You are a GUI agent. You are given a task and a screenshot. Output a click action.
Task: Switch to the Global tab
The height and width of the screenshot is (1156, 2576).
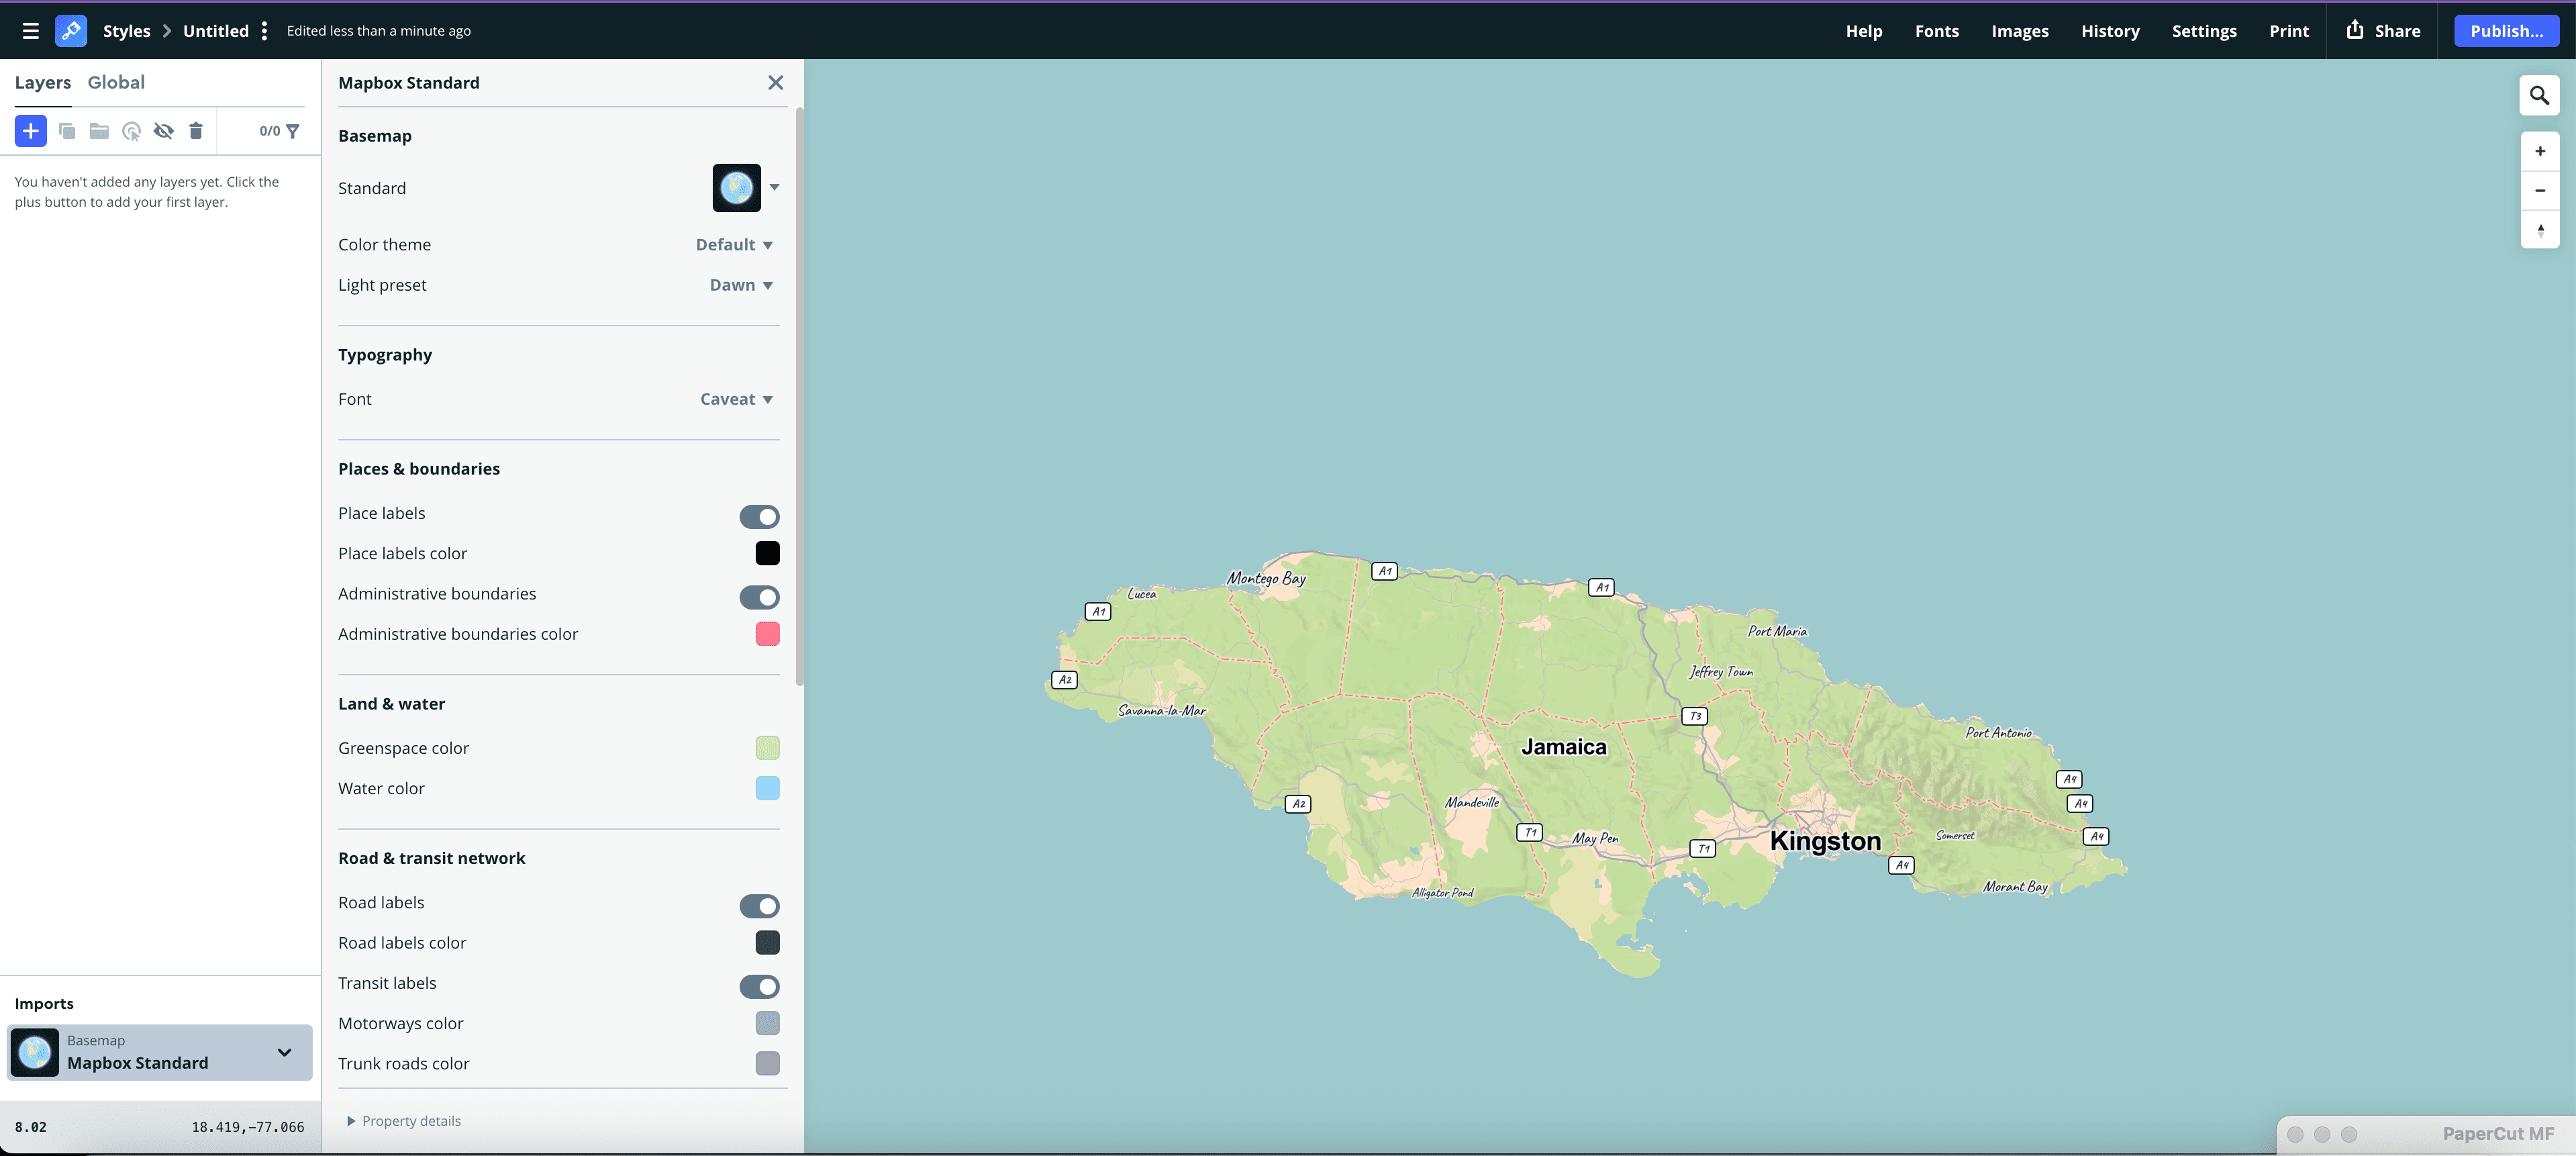[x=117, y=82]
